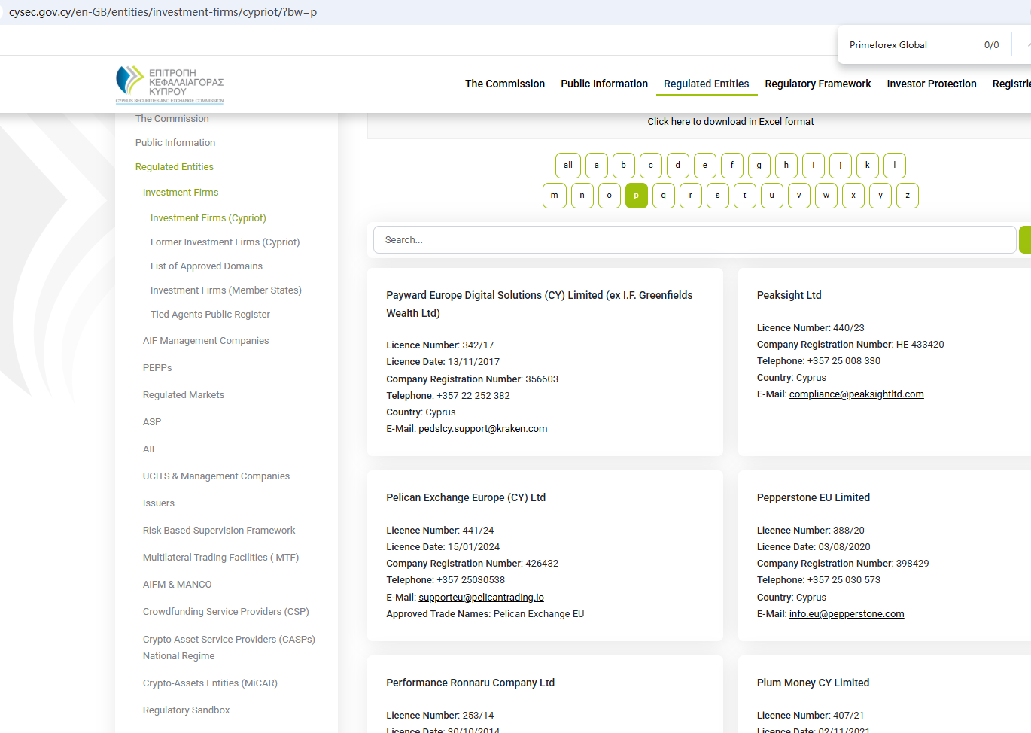Open Tied Agents Public Register
This screenshot has width=1031, height=733.
point(210,315)
